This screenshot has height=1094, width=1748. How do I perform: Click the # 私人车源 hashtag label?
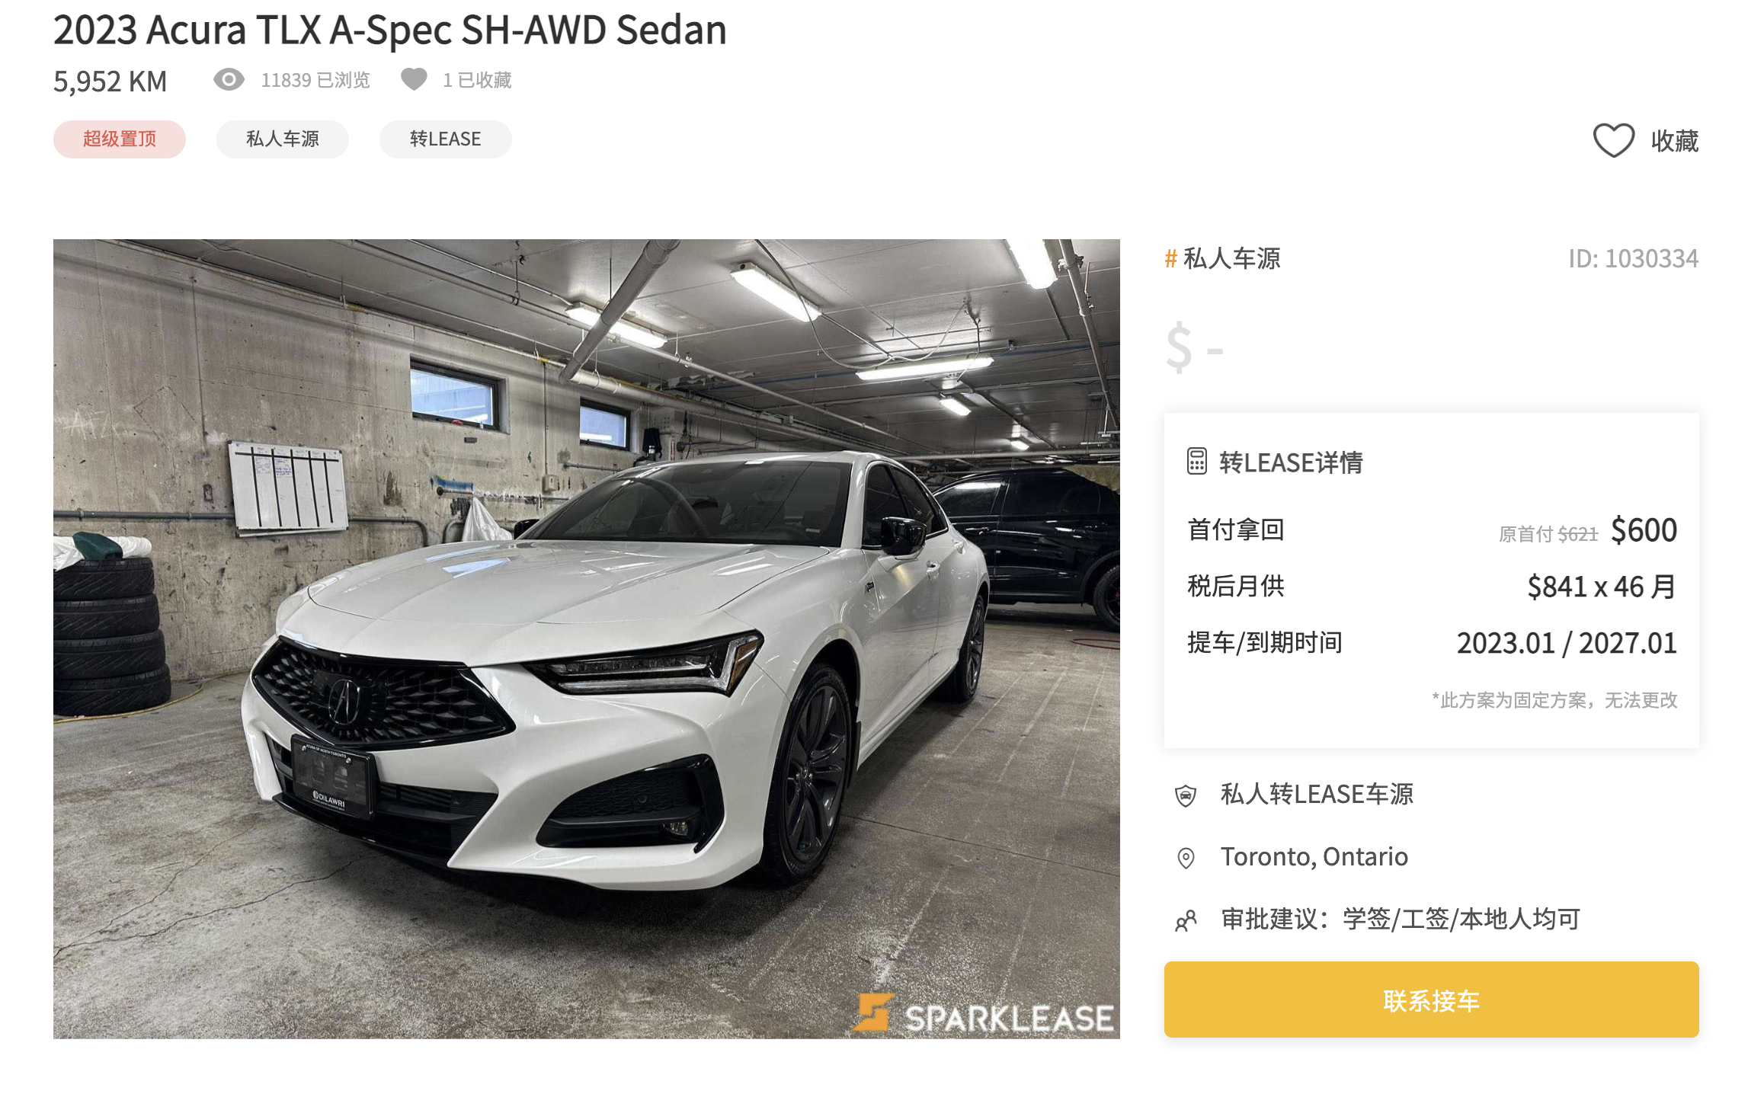click(1223, 258)
